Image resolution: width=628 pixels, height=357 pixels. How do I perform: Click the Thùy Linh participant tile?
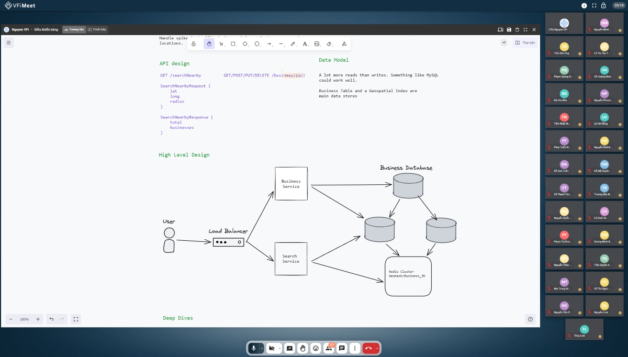pyautogui.click(x=584, y=330)
